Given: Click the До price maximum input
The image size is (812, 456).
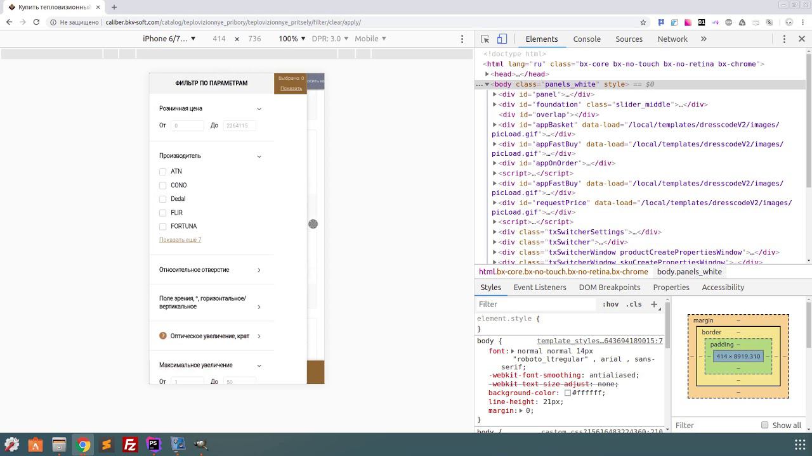Looking at the screenshot, I should pos(239,125).
